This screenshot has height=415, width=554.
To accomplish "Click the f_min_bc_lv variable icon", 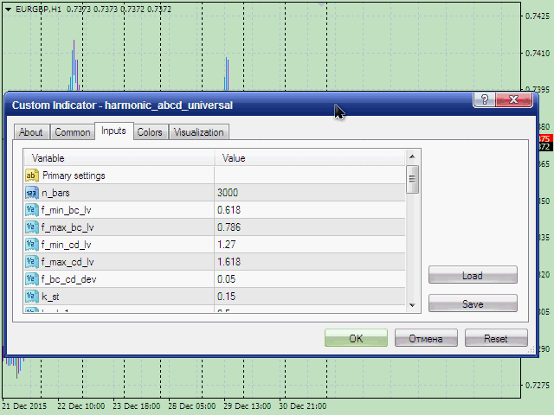I will (32, 210).
